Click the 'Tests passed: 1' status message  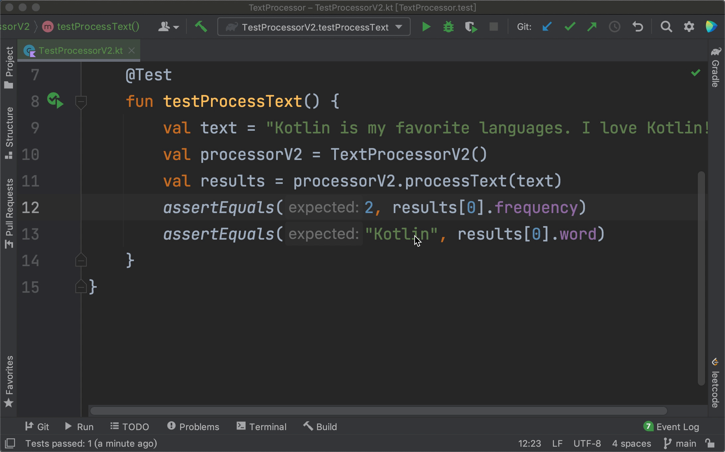point(91,443)
